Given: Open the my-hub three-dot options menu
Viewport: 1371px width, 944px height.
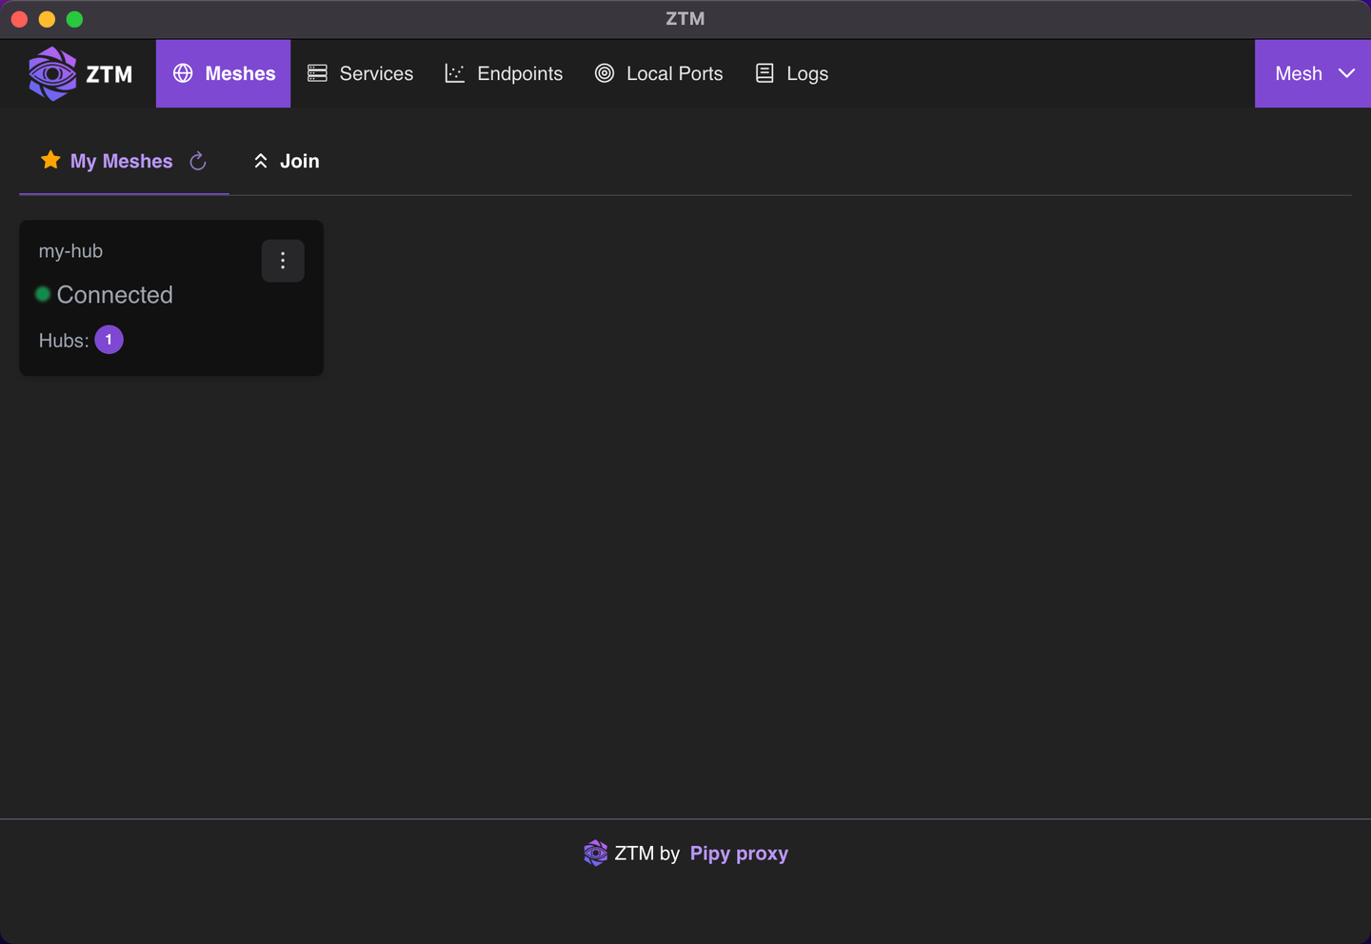Looking at the screenshot, I should pos(283,261).
